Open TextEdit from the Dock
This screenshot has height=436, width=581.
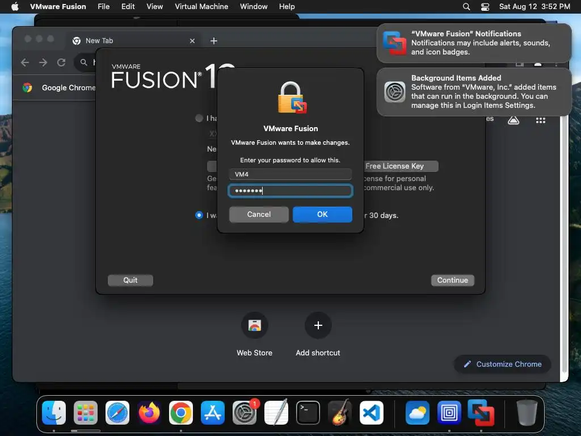(x=276, y=413)
